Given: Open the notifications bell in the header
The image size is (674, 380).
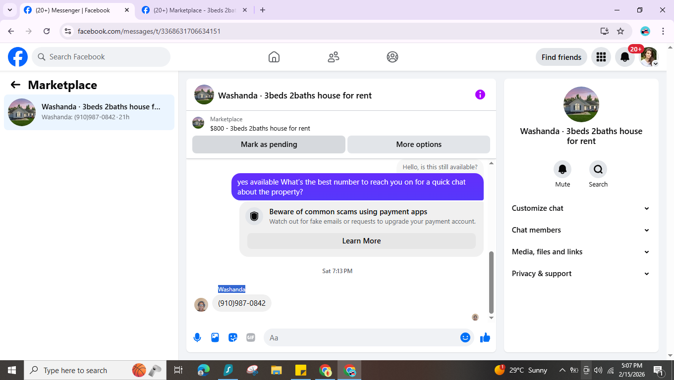Looking at the screenshot, I should click(625, 57).
